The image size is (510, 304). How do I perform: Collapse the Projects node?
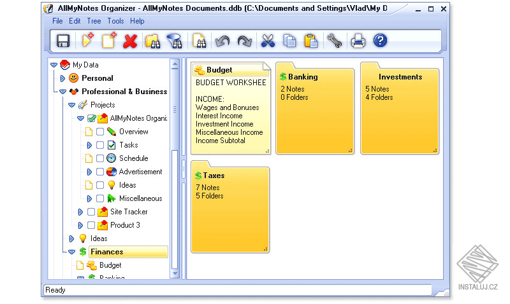tap(71, 105)
